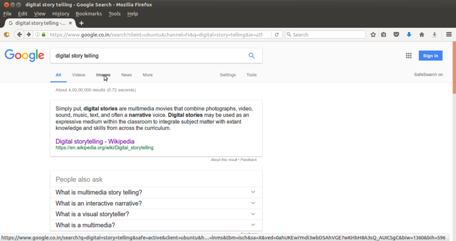
Task: Open Google search Tools filter
Action: coord(251,75)
